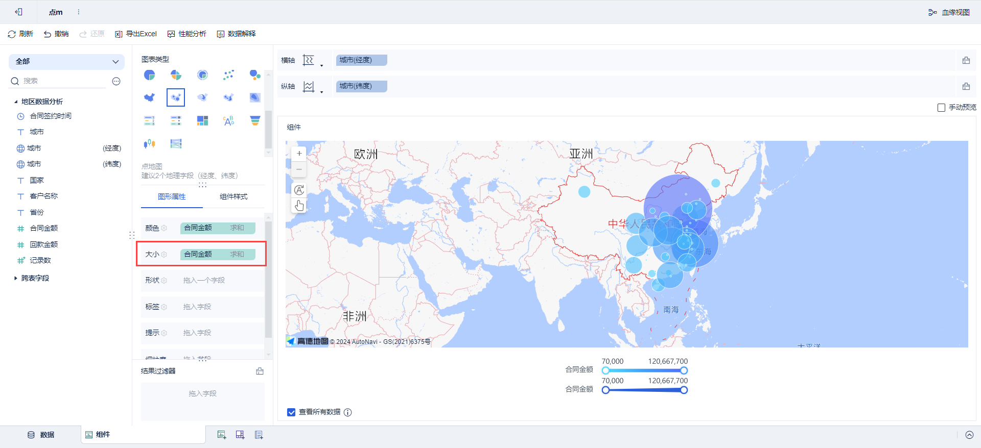Select the rose chart type icon
Screen dimensions: 981x448
pyautogui.click(x=176, y=75)
